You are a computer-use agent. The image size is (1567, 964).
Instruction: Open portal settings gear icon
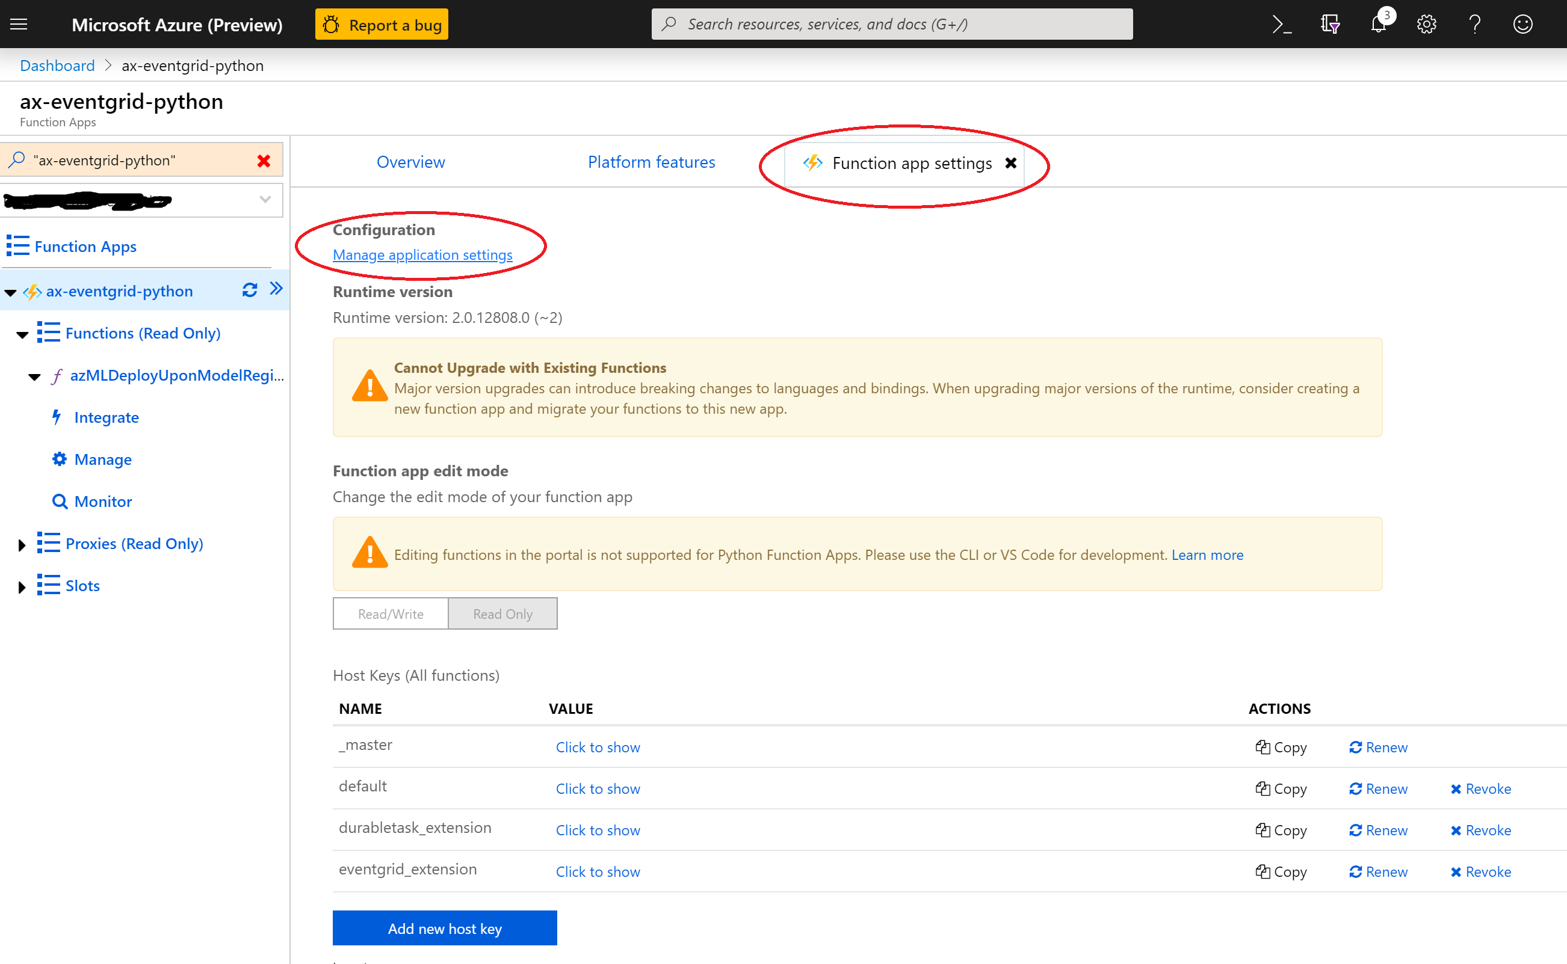(x=1426, y=24)
